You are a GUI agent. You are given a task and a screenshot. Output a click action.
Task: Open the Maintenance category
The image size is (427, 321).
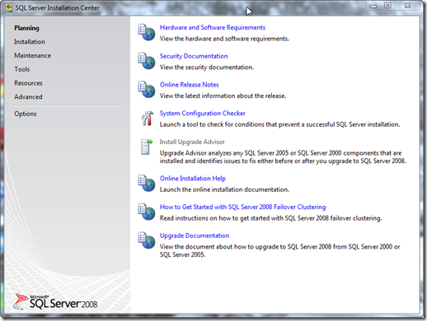[32, 55]
